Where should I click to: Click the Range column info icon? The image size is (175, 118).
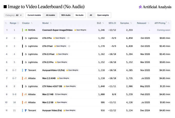click(x=18, y=23)
